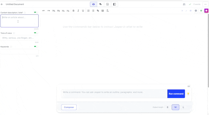Click the command bar text input
Screen dimensions: 209x115
click(x=114, y=94)
